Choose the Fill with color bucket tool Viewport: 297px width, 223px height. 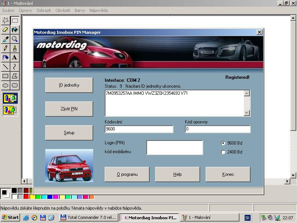tap(15, 30)
